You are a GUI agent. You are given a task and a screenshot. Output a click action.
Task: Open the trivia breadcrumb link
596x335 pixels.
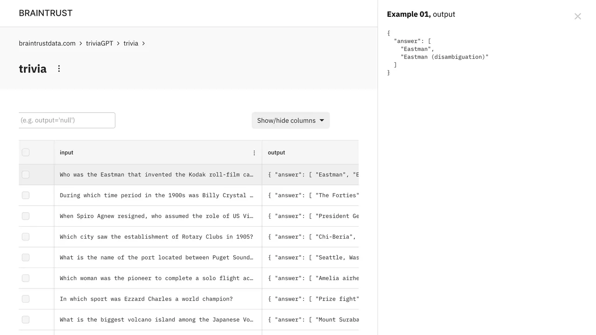[131, 43]
